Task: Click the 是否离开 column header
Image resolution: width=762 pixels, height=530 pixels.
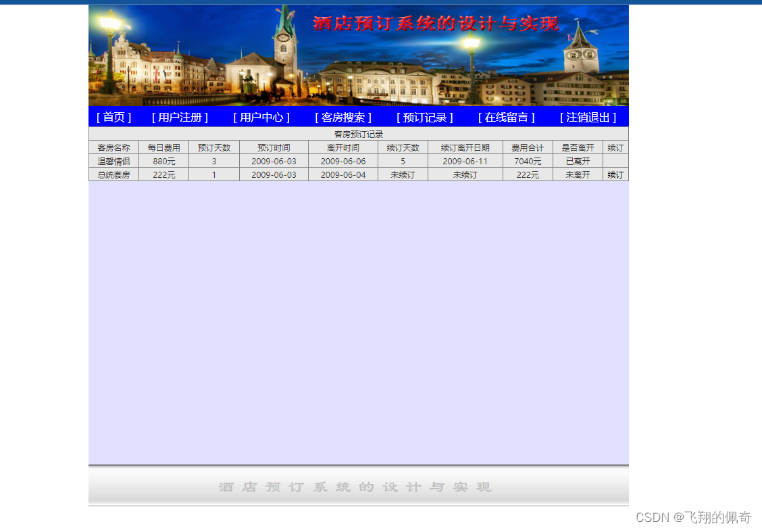Action: [578, 148]
